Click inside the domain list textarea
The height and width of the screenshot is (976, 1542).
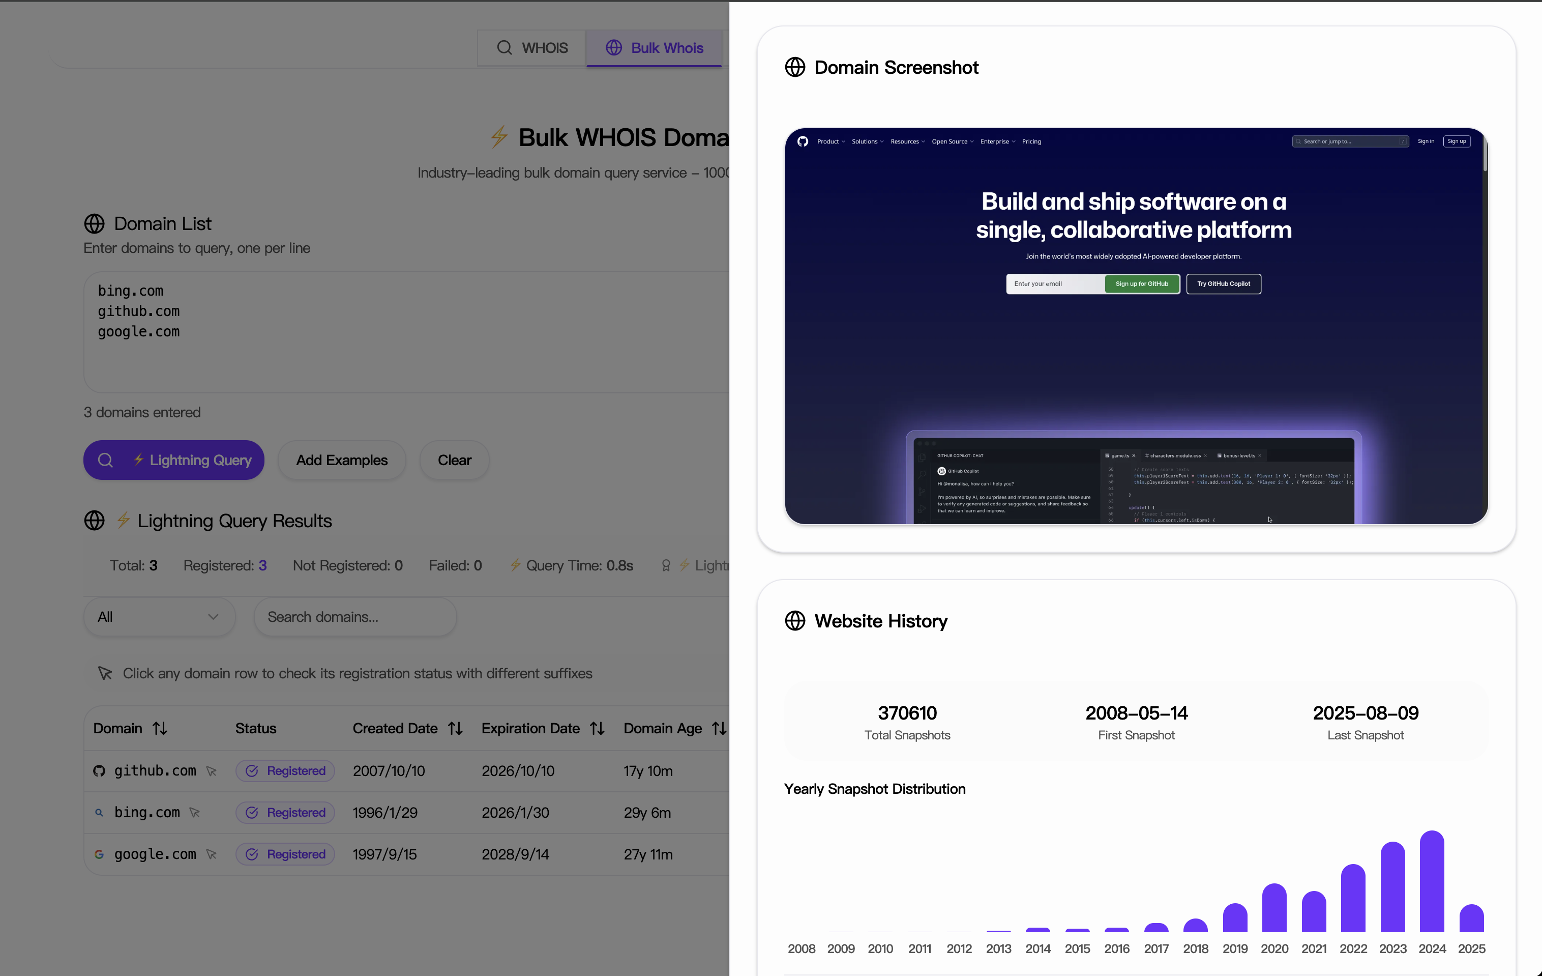(406, 332)
